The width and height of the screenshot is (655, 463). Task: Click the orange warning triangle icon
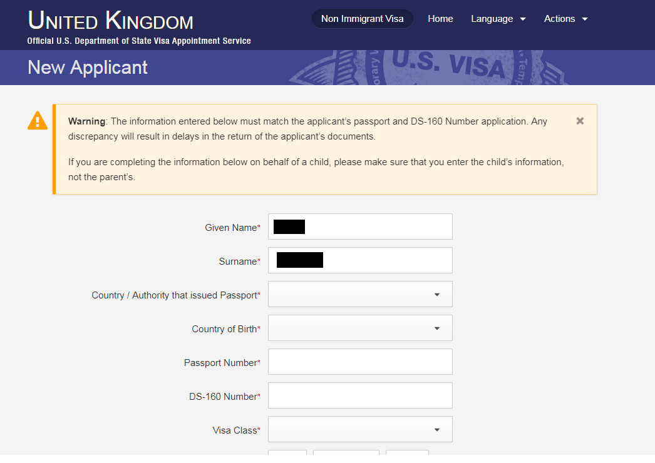[x=38, y=121]
